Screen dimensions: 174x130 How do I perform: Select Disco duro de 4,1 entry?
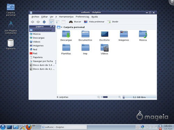pos(42,69)
